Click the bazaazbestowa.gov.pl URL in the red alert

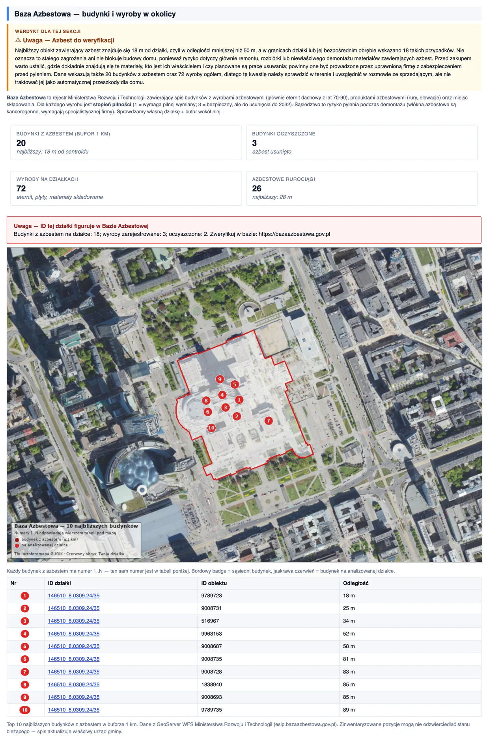point(294,234)
